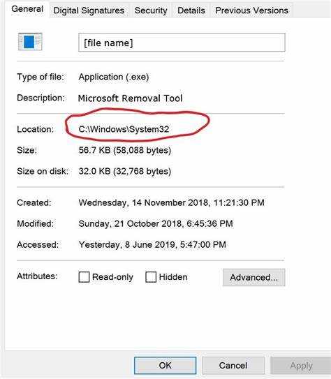Click the Modified date Sunday, 21 October
This screenshot has height=379, width=331.
[156, 223]
